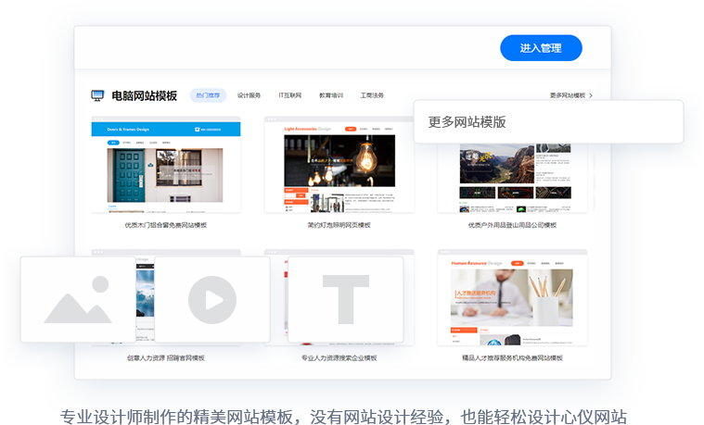Viewport: 704px width, 425px height.
Task: Open the IT互联网 category tab
Action: (289, 95)
